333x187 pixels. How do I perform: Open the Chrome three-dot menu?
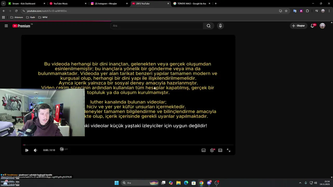tap(329, 11)
